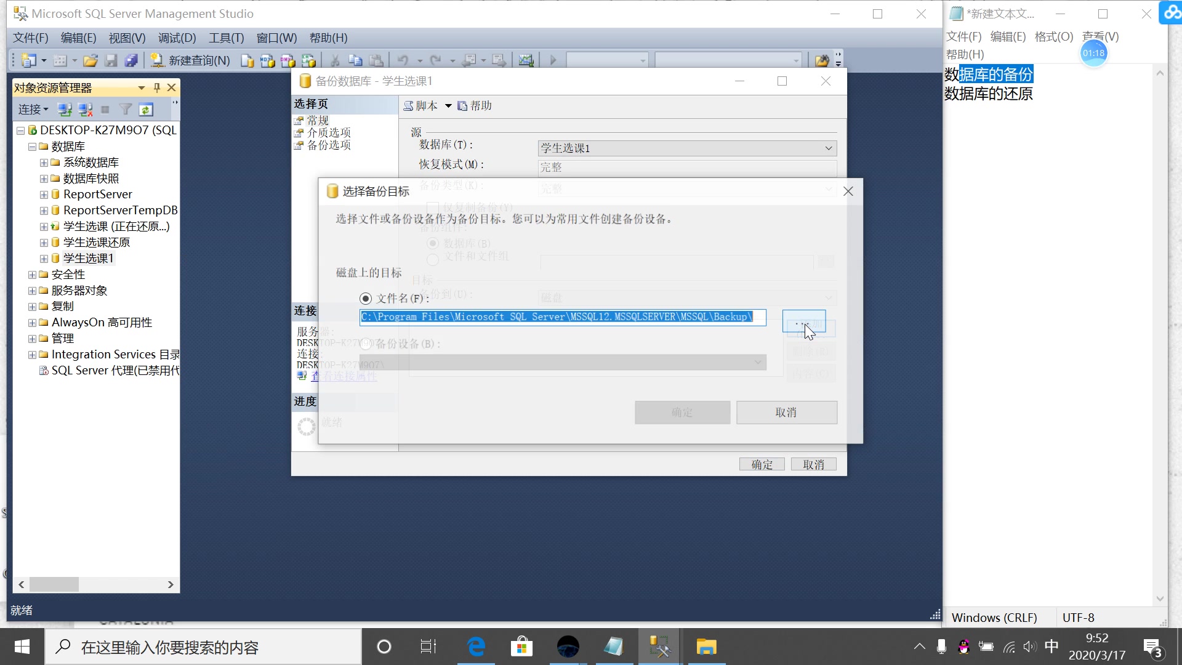
Task: Click the New Project toolbar icon
Action: (29, 60)
